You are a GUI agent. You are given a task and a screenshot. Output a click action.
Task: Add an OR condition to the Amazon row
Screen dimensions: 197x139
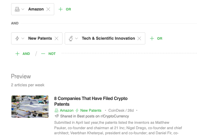point(65,9)
